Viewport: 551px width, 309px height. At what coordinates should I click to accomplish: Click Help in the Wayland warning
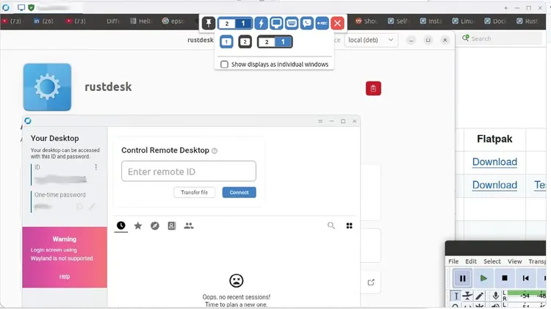tap(65, 277)
